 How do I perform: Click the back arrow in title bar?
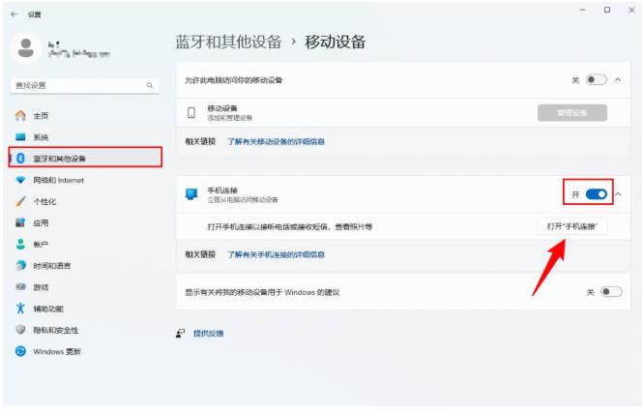coord(15,15)
